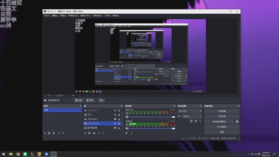Lock the 显示器采集 source
This screenshot has height=157, width=279.
[x=119, y=128]
